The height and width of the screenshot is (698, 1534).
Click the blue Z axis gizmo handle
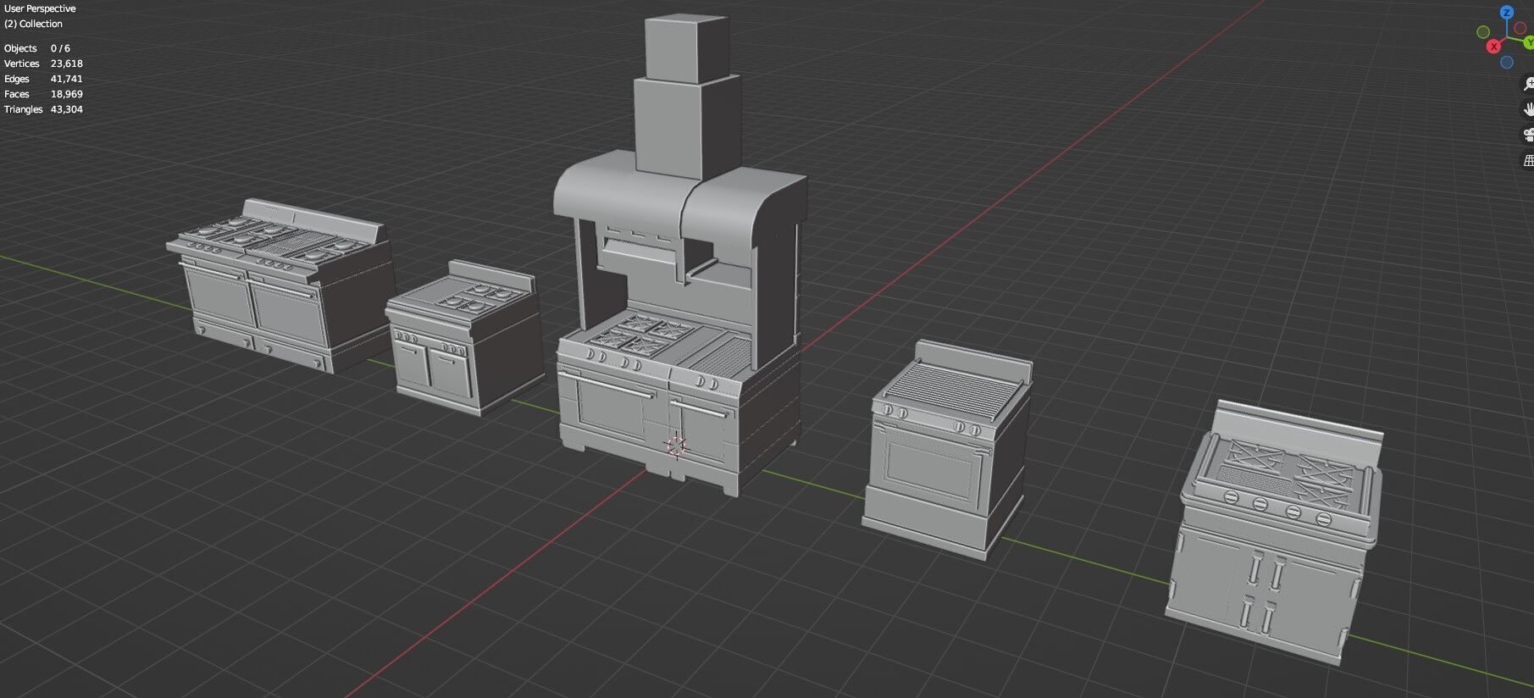click(x=1506, y=12)
